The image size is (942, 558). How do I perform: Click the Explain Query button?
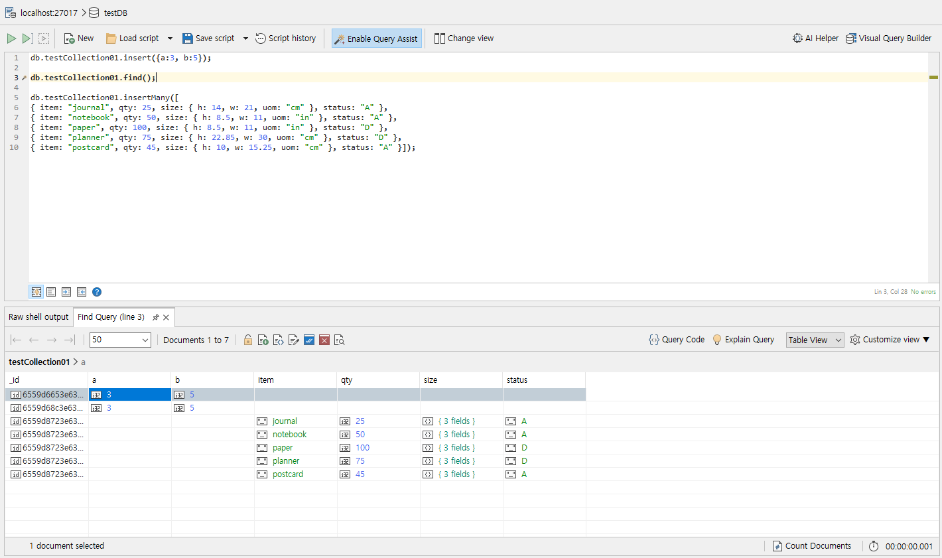tap(743, 340)
